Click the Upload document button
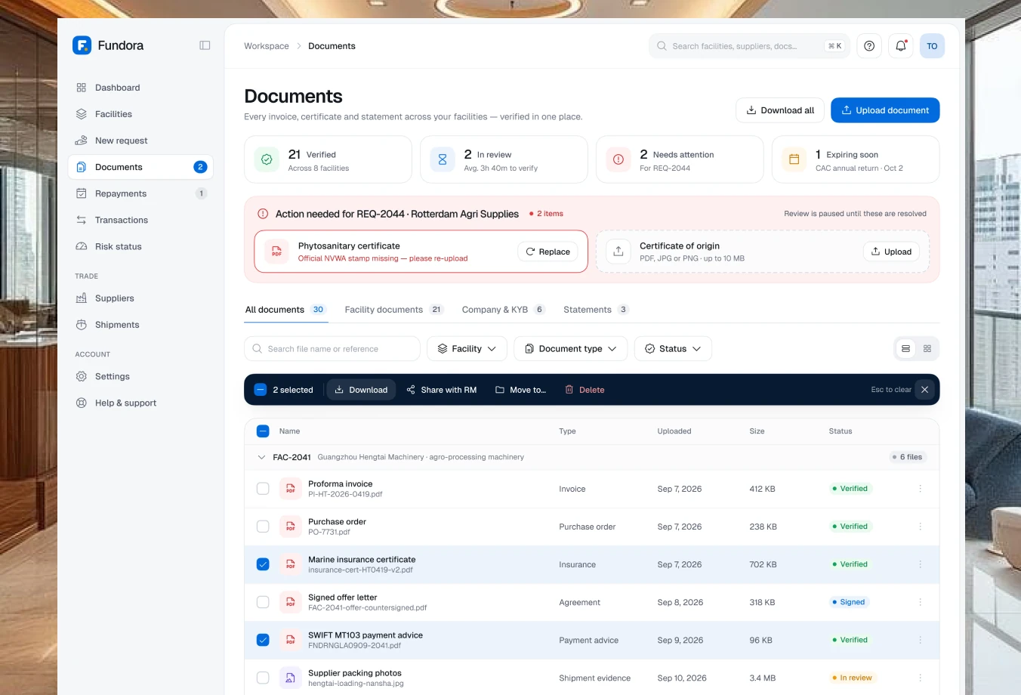Screen dimensions: 1021x695 885,110
